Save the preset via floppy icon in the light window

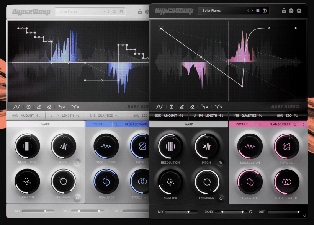pos(121,11)
